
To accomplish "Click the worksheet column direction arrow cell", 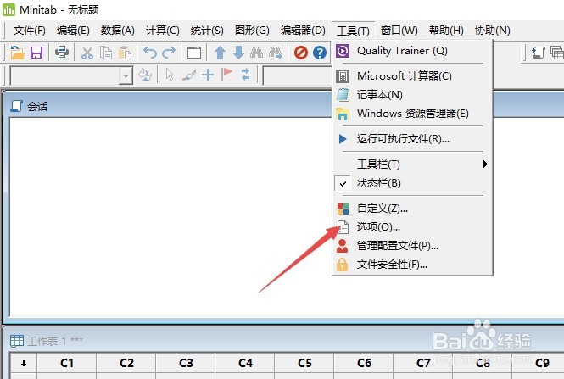I will point(24,363).
